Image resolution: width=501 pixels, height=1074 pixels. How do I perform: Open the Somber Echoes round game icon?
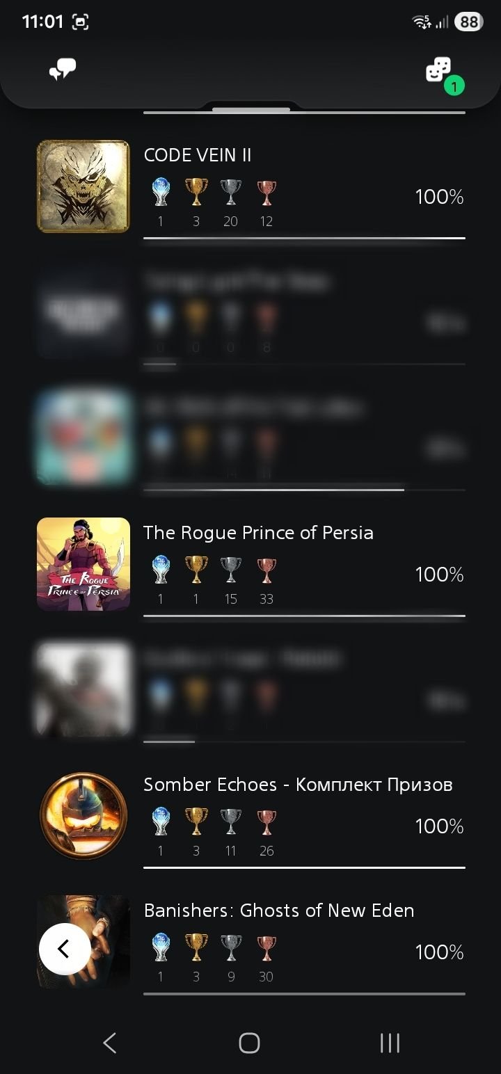83,816
